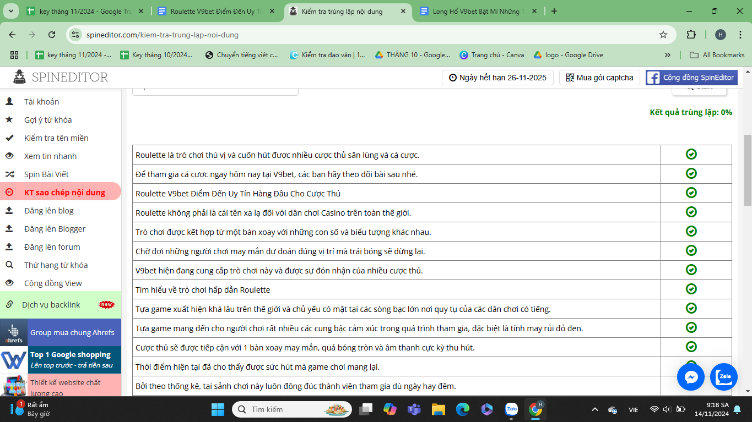Open the Google apps grid in bookmarks bar

click(x=14, y=55)
